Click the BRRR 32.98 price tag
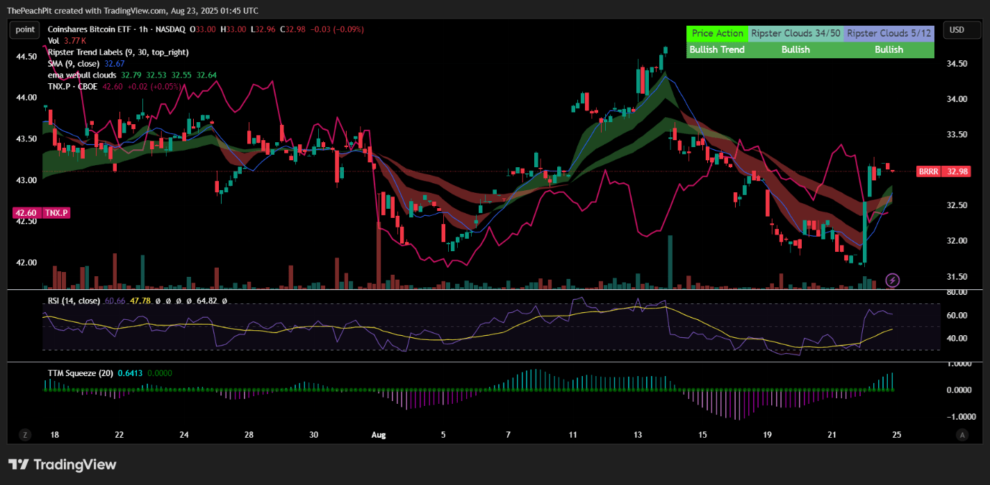Screen dimensions: 990x485 943,171
